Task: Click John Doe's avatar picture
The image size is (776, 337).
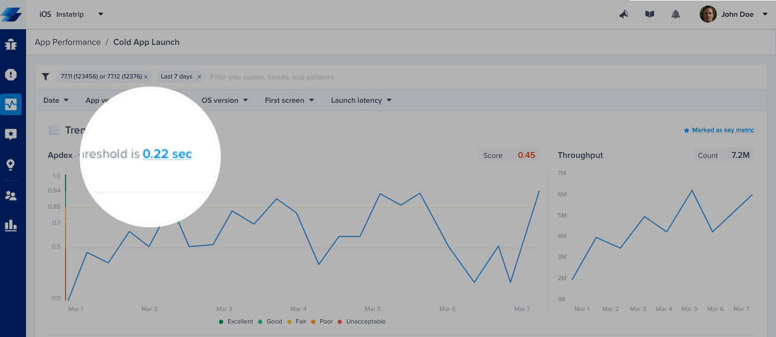Action: point(708,14)
